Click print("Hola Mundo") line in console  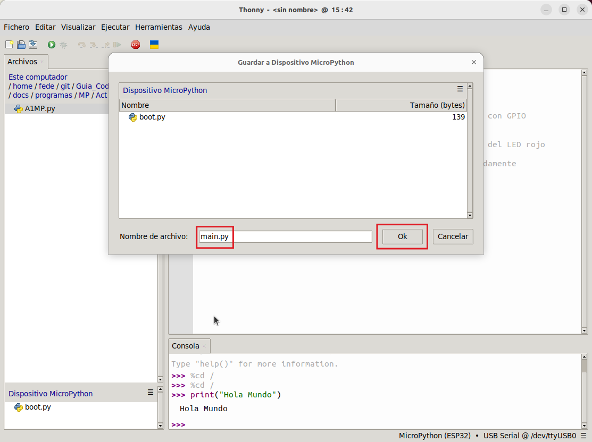(236, 395)
